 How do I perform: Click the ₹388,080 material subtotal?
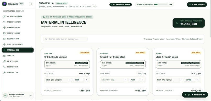(85, 91)
